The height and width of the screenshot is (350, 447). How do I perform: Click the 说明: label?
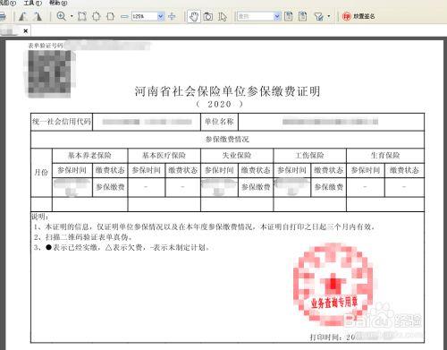click(40, 217)
